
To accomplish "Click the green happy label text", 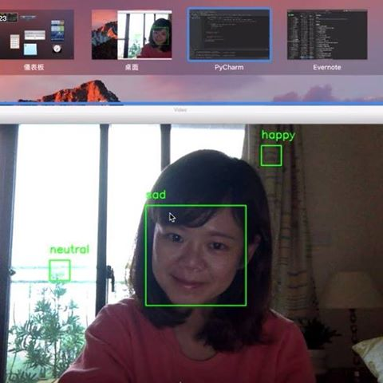I will pos(278,136).
